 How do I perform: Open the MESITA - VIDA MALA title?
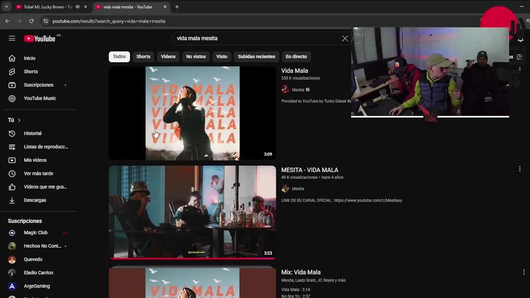310,170
